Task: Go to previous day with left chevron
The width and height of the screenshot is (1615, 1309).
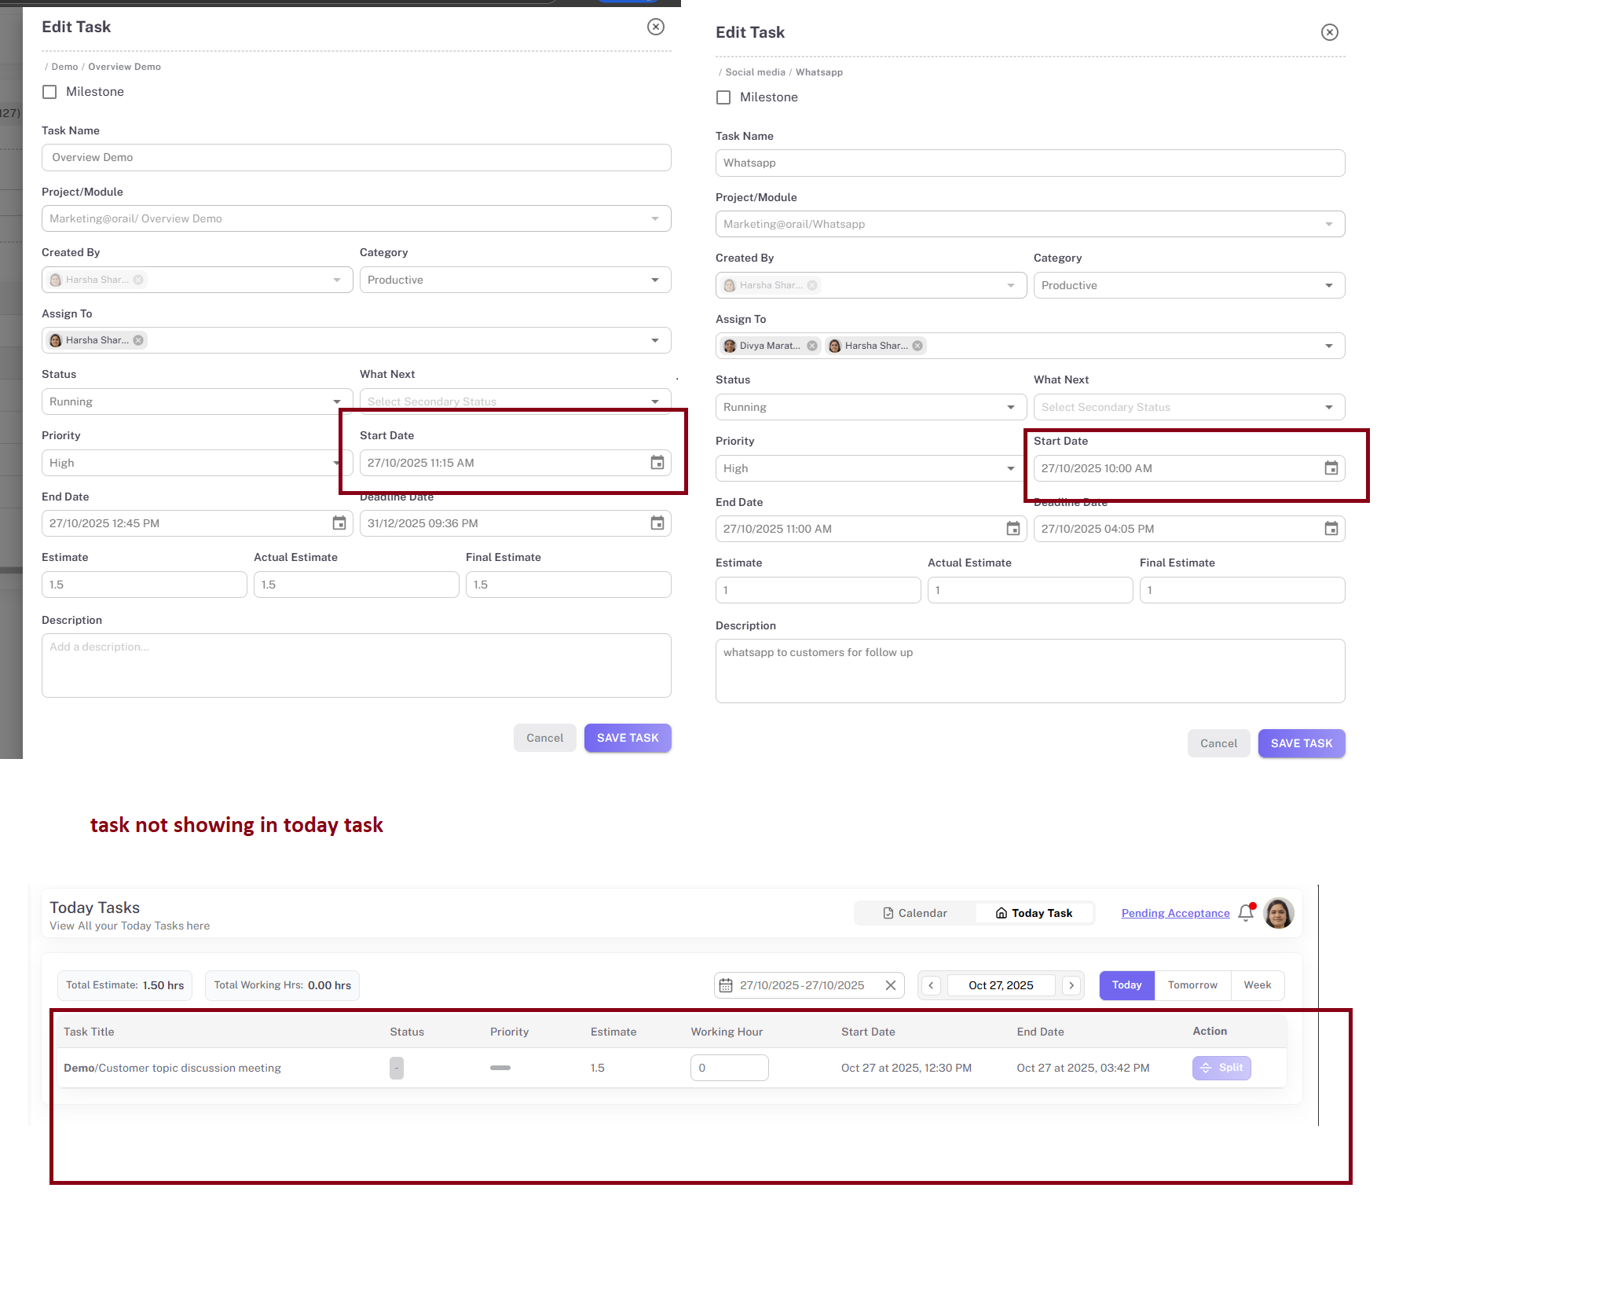Action: (x=931, y=985)
